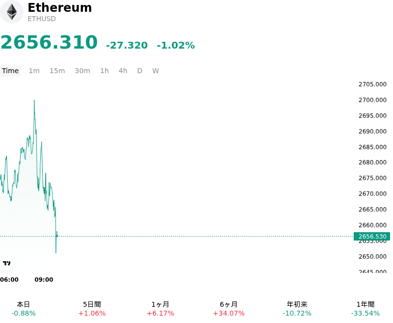Switch chart to weekly W interval
The width and height of the screenshot is (393, 323).
tap(156, 71)
